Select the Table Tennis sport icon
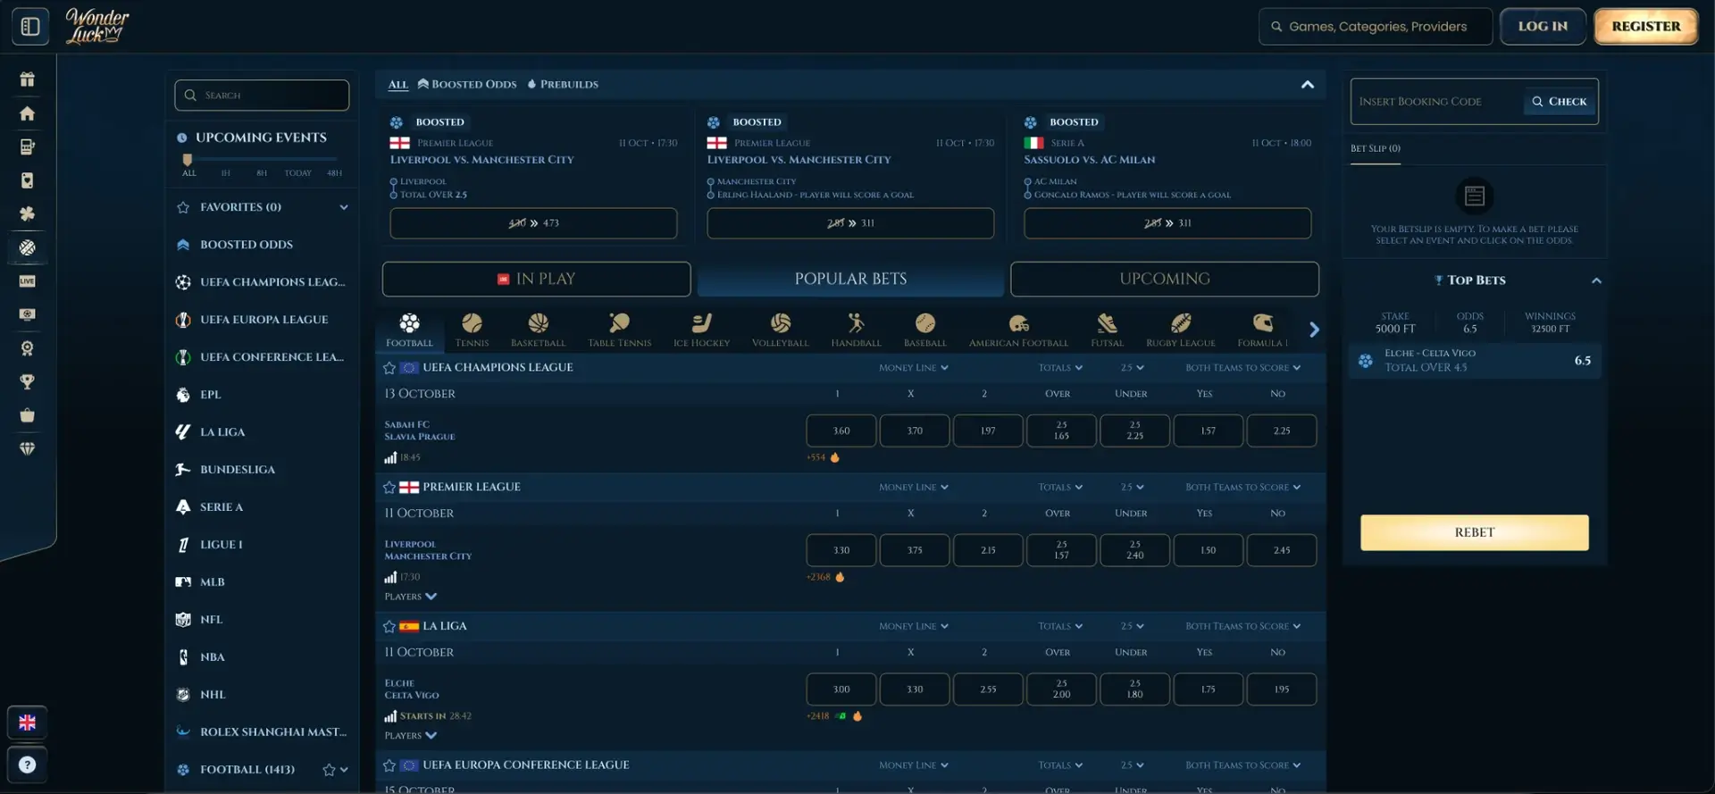This screenshot has width=1715, height=794. (619, 330)
